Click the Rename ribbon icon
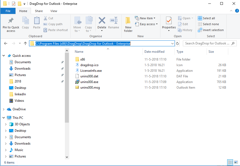Viewport: 240px width, 166px height. pos(113,21)
